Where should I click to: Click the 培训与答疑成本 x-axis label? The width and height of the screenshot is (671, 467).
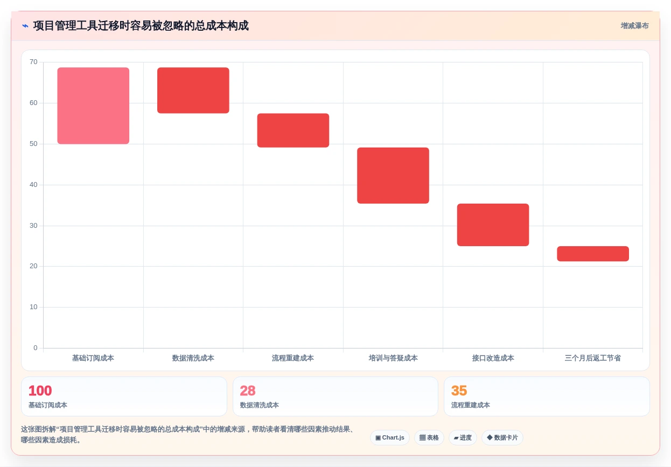(x=393, y=358)
